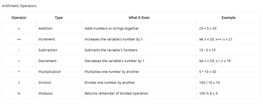The image size is (263, 104).
Task: Click "Adds numbers or strings together" description
Action: pyautogui.click(x=112, y=28)
